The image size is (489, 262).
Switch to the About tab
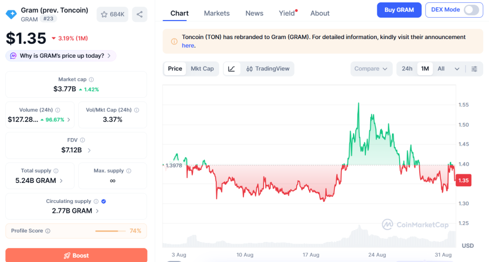[319, 13]
